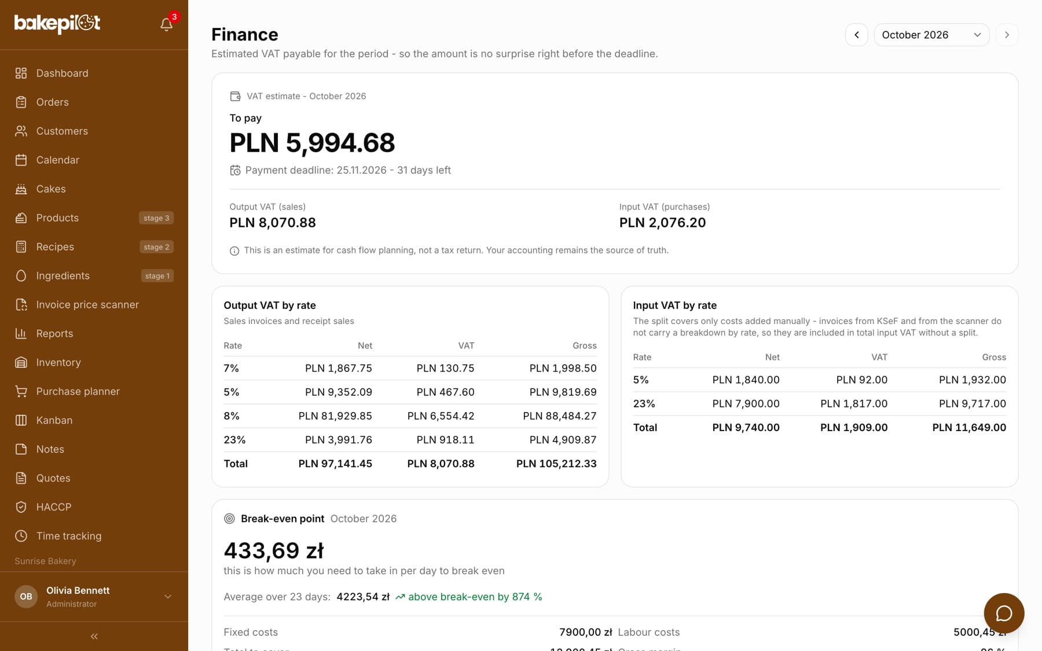This screenshot has height=651, width=1042.
Task: Open the chat support bubble
Action: coord(1004,613)
